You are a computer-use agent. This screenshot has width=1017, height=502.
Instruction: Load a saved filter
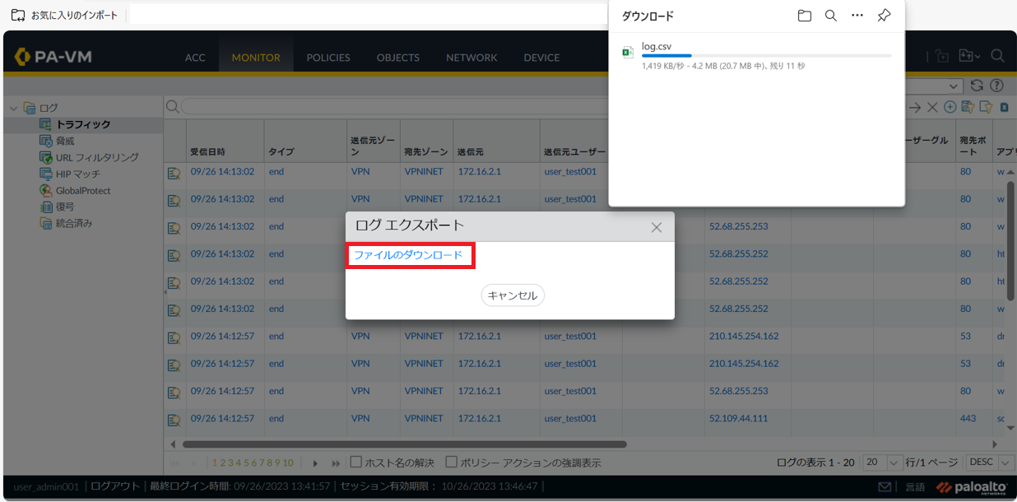point(985,108)
